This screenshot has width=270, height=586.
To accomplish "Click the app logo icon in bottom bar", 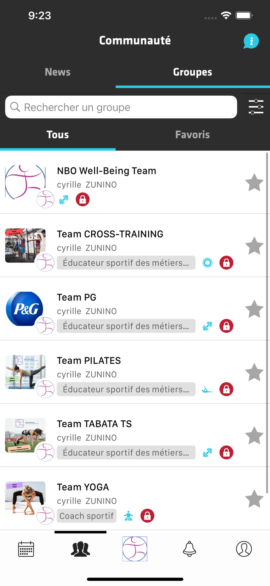I will point(134,549).
